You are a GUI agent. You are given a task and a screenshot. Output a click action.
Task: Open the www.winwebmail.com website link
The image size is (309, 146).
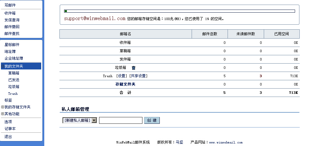tap(226, 143)
